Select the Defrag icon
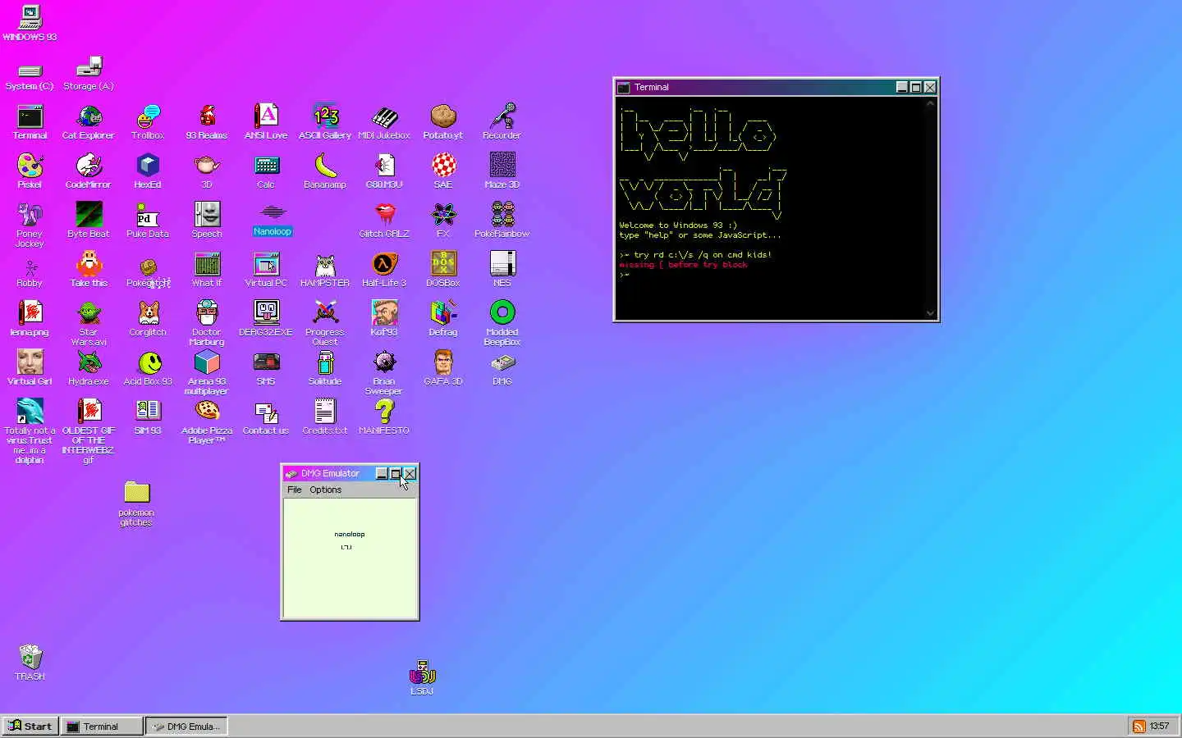 (x=443, y=319)
